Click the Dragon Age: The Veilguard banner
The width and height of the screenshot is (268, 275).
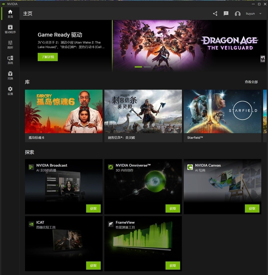coord(188,43)
